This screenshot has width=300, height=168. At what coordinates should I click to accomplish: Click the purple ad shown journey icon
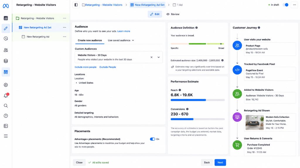237,117
